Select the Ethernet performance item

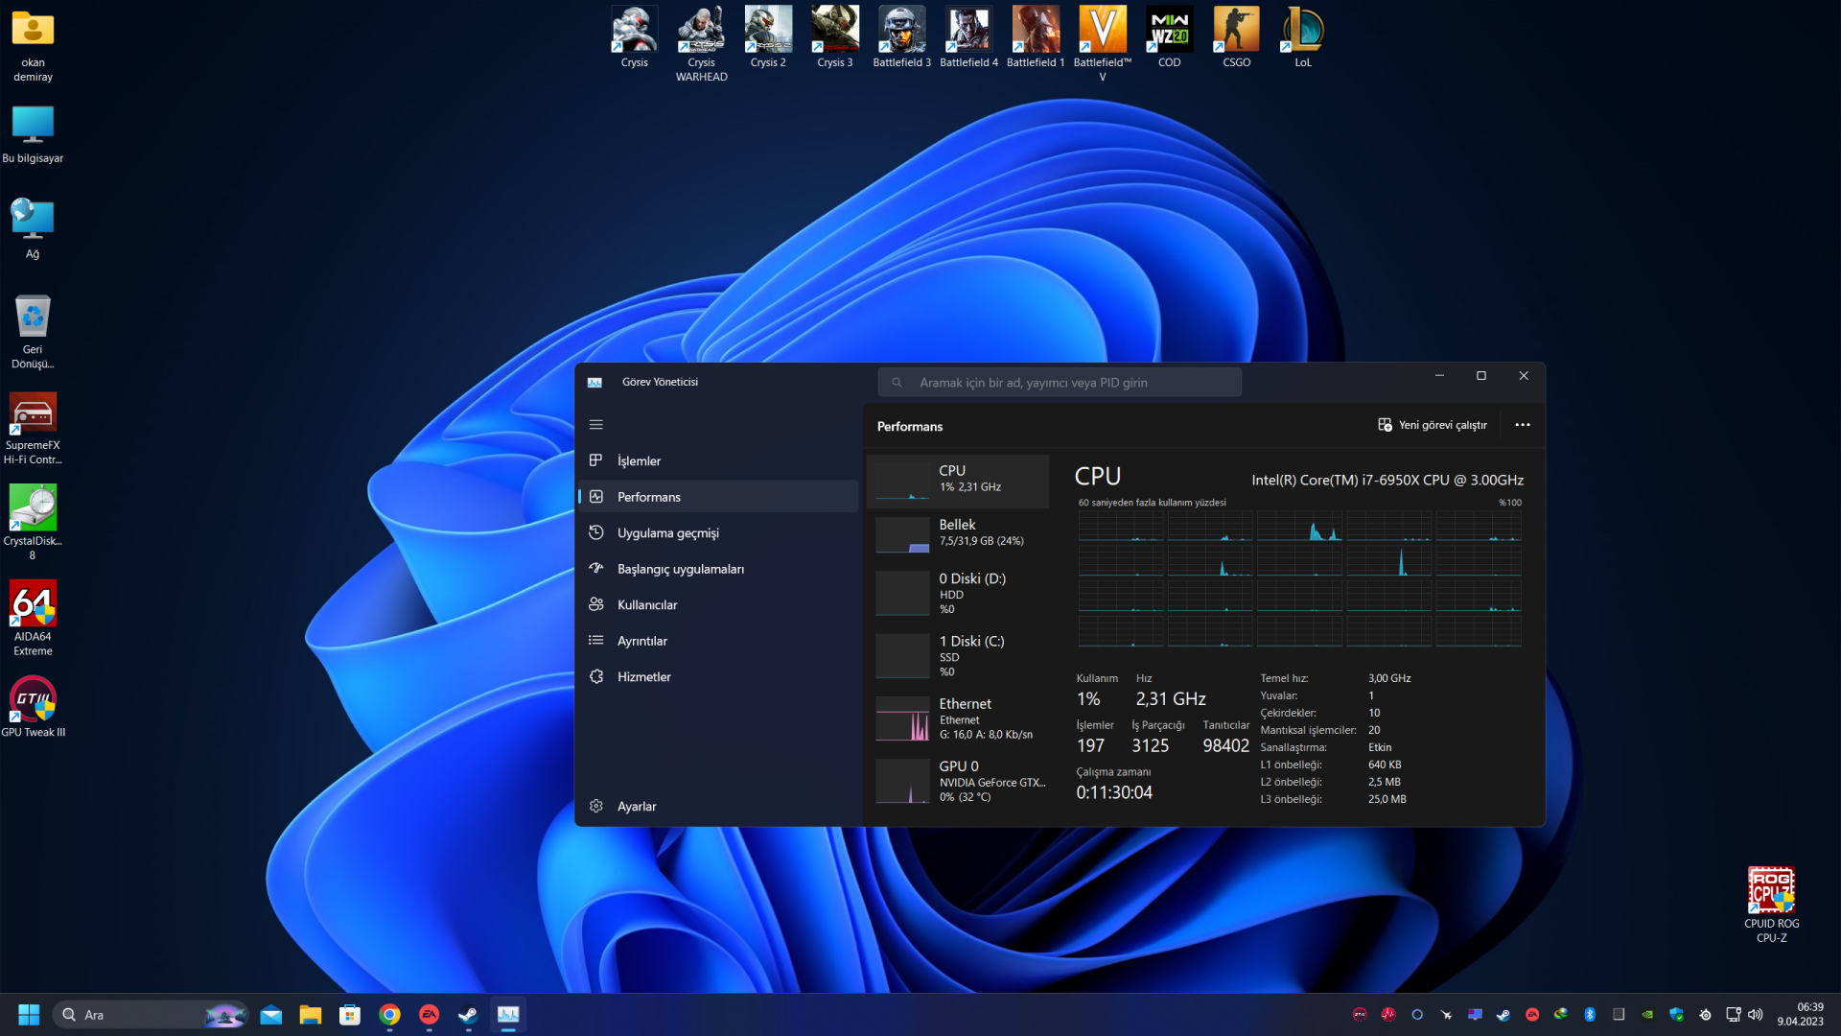point(959,718)
